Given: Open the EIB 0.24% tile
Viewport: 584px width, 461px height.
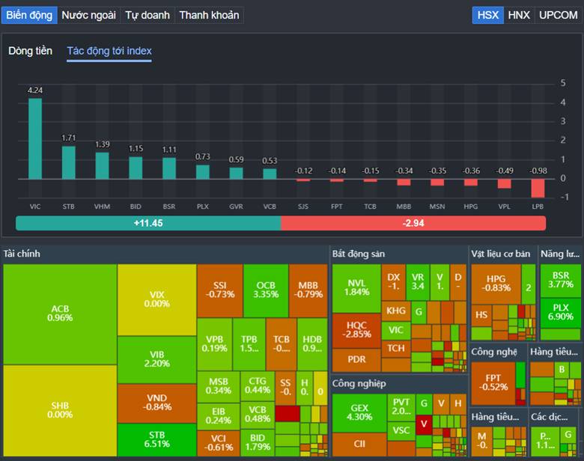Looking at the screenshot, I should coord(219,416).
